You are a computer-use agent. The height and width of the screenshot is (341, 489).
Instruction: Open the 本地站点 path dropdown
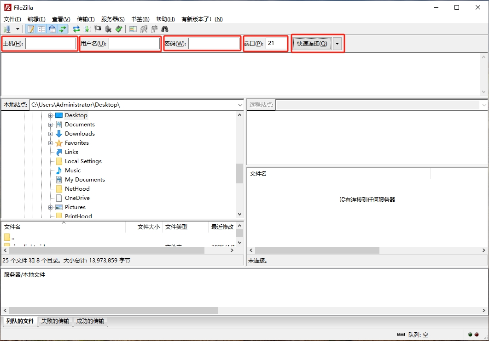[x=240, y=105]
